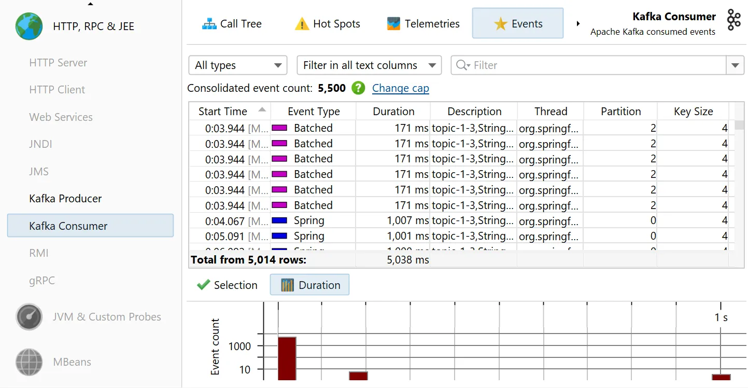
Task: Open JVM & Custom Probes gauge icon
Action: click(29, 317)
